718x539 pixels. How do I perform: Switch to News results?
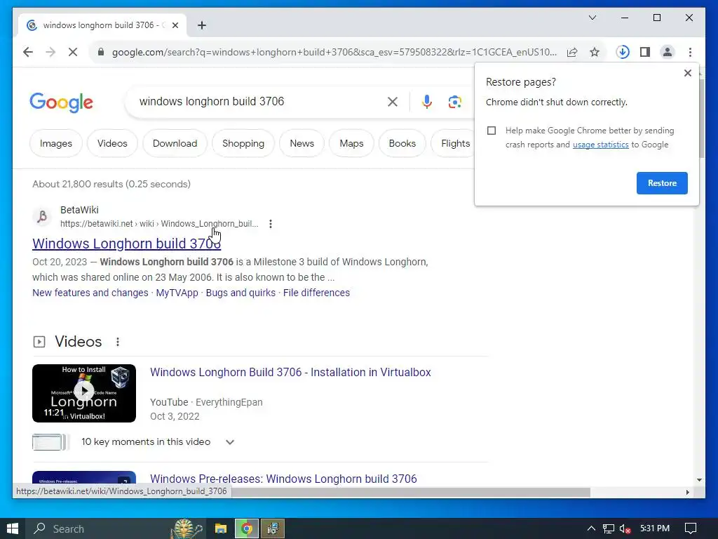tap(302, 143)
